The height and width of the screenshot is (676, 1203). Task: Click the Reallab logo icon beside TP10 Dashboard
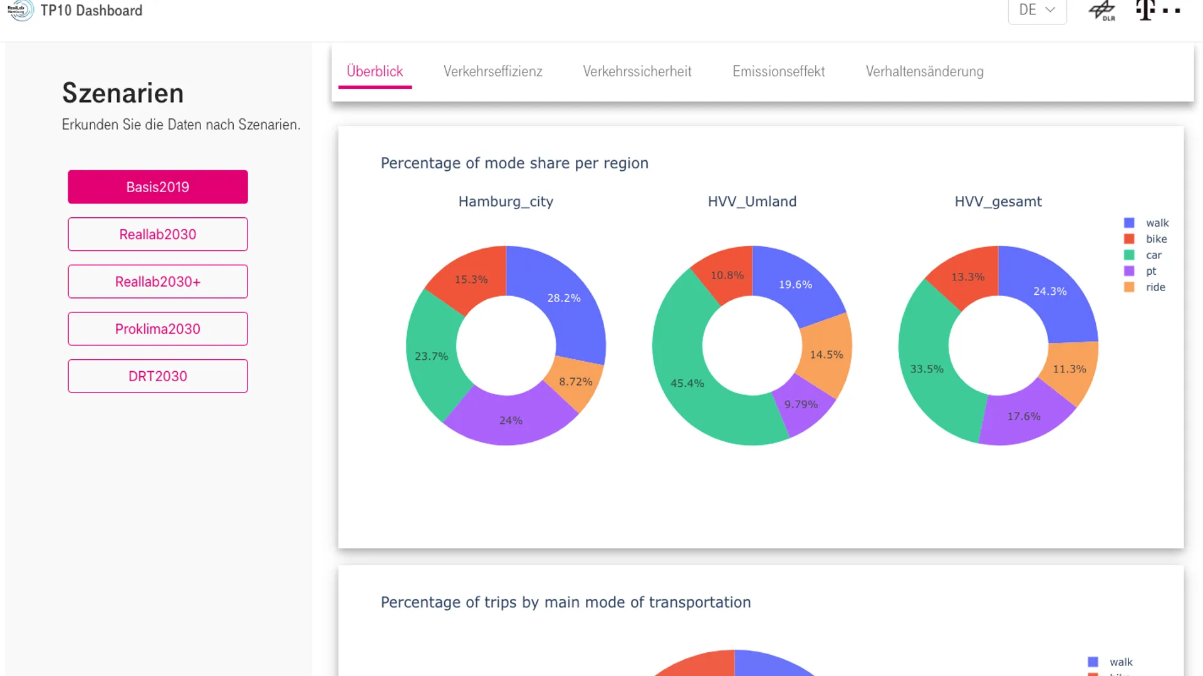pos(21,10)
